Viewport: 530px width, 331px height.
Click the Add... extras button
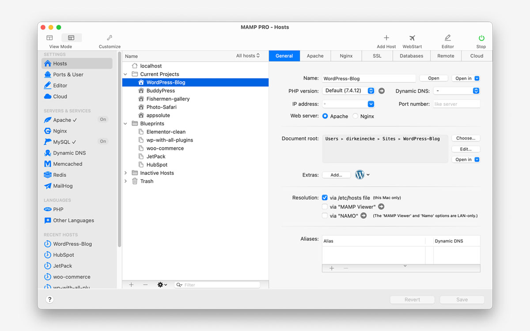coord(336,175)
